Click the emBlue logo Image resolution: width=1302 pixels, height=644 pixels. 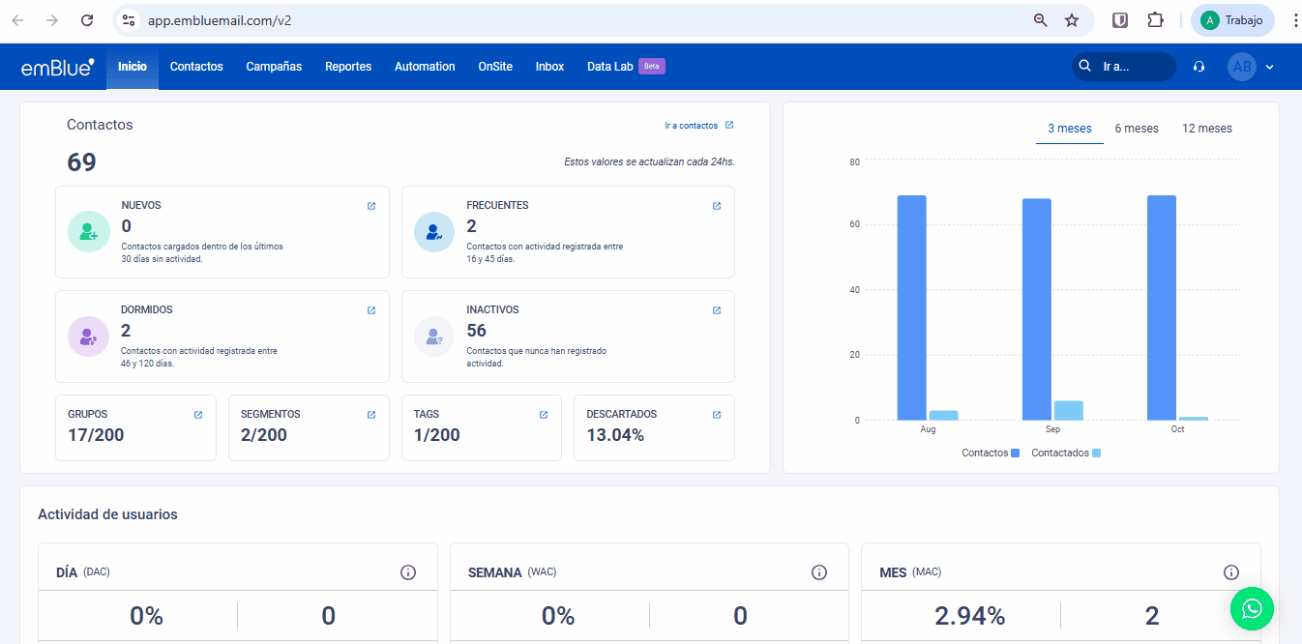pyautogui.click(x=57, y=67)
